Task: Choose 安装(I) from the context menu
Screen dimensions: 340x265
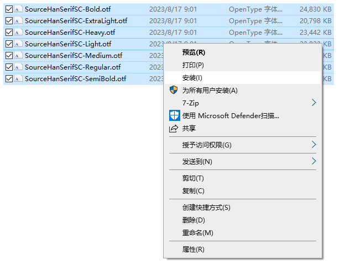Action: (x=192, y=78)
